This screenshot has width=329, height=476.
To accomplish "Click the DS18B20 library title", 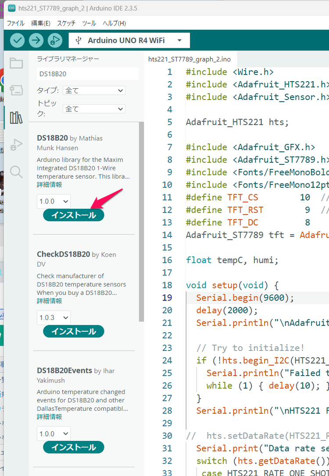I will (52, 138).
